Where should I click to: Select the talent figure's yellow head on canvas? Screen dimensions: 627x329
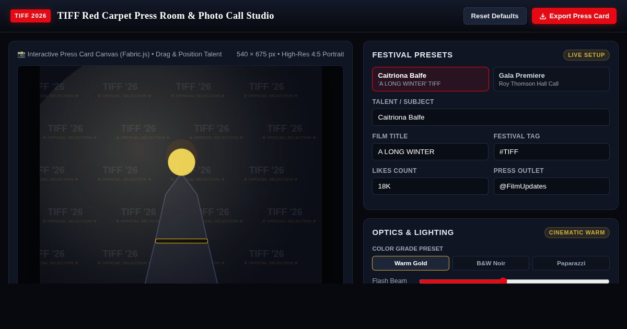(x=181, y=162)
